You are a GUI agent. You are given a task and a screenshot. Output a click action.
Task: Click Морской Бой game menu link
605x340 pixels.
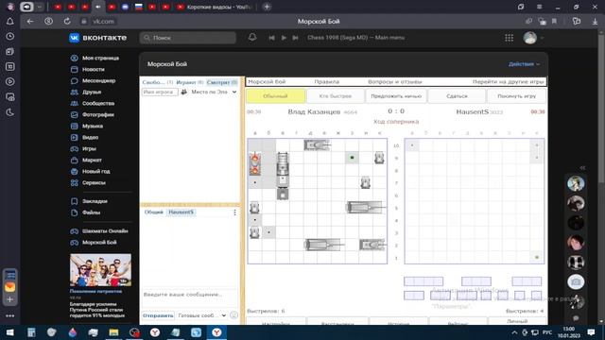pyautogui.click(x=267, y=82)
